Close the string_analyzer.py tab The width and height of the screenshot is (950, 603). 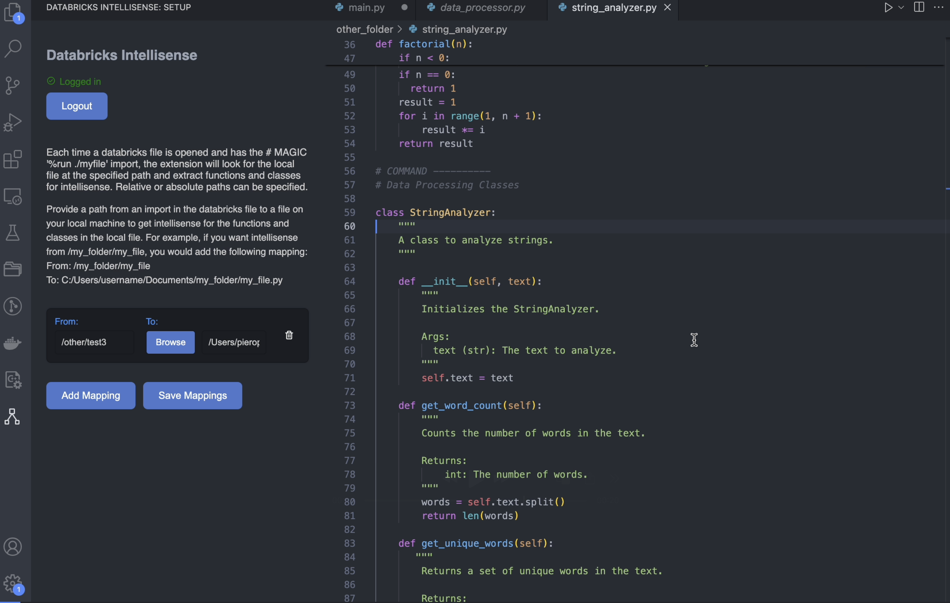click(668, 8)
